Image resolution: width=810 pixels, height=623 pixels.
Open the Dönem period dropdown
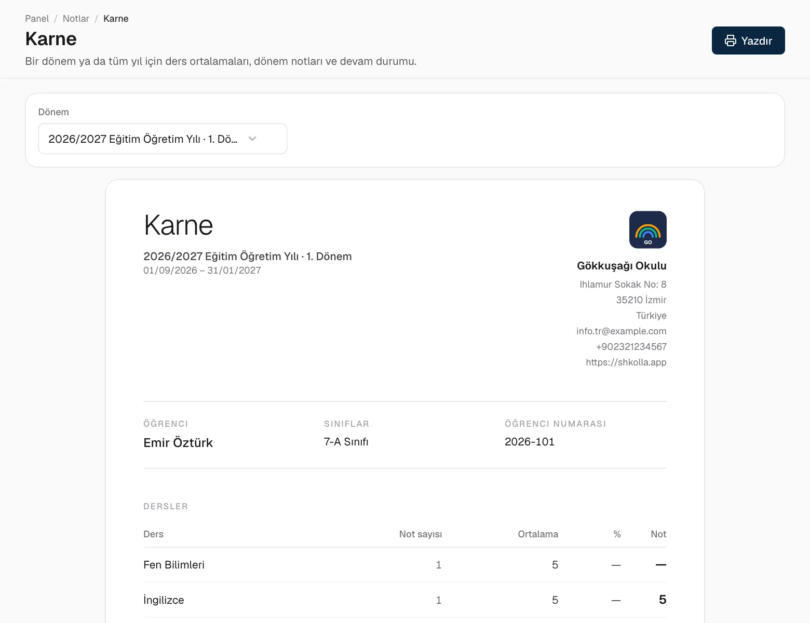163,139
